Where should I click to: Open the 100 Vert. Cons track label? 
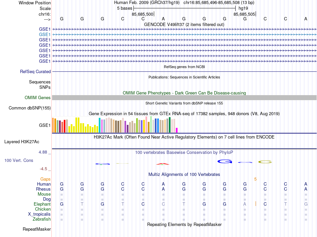pyautogui.click(x=19, y=160)
